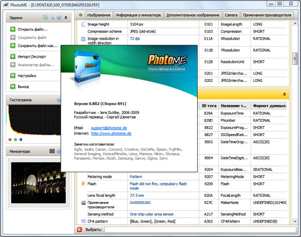
Task: Click the Гистограмма panel help icon
Action: point(59,100)
